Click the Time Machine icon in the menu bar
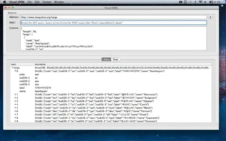This screenshot has width=226, height=141. point(190,2)
